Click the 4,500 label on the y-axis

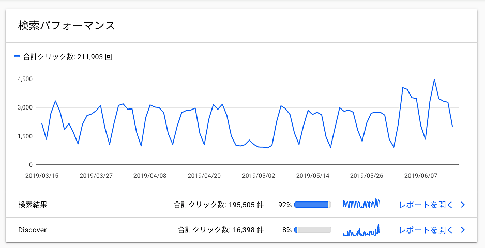(25, 79)
